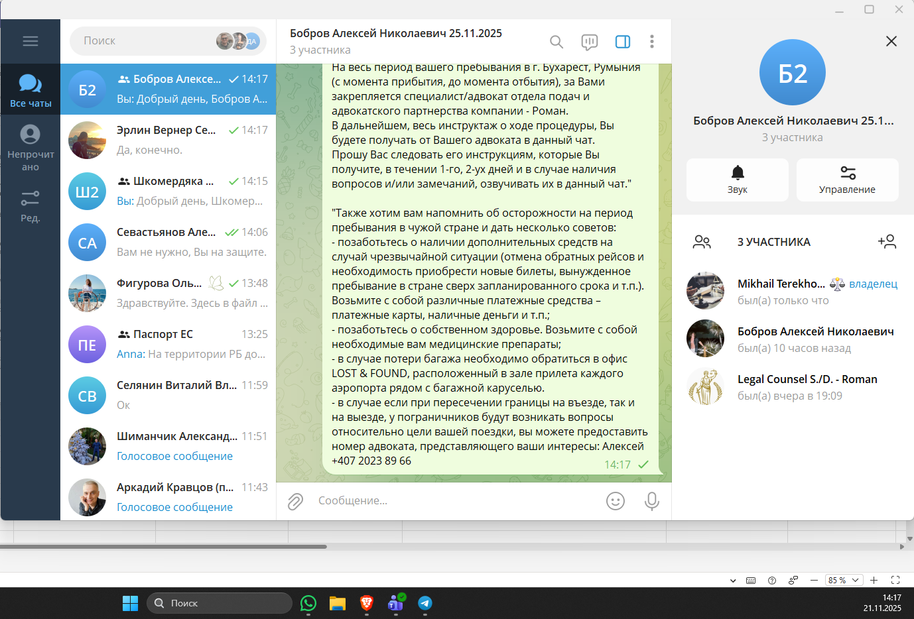The image size is (914, 619).
Task: Close the group info panel
Action: 891,41
